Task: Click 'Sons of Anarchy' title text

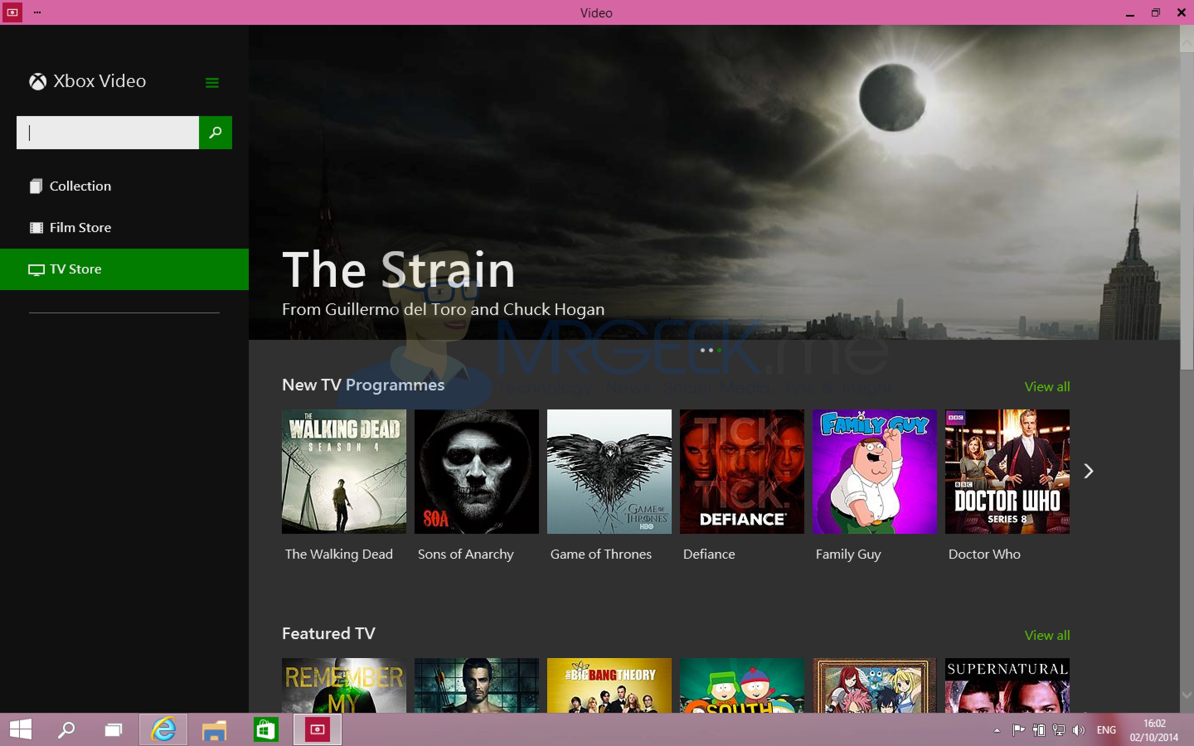Action: (x=466, y=555)
